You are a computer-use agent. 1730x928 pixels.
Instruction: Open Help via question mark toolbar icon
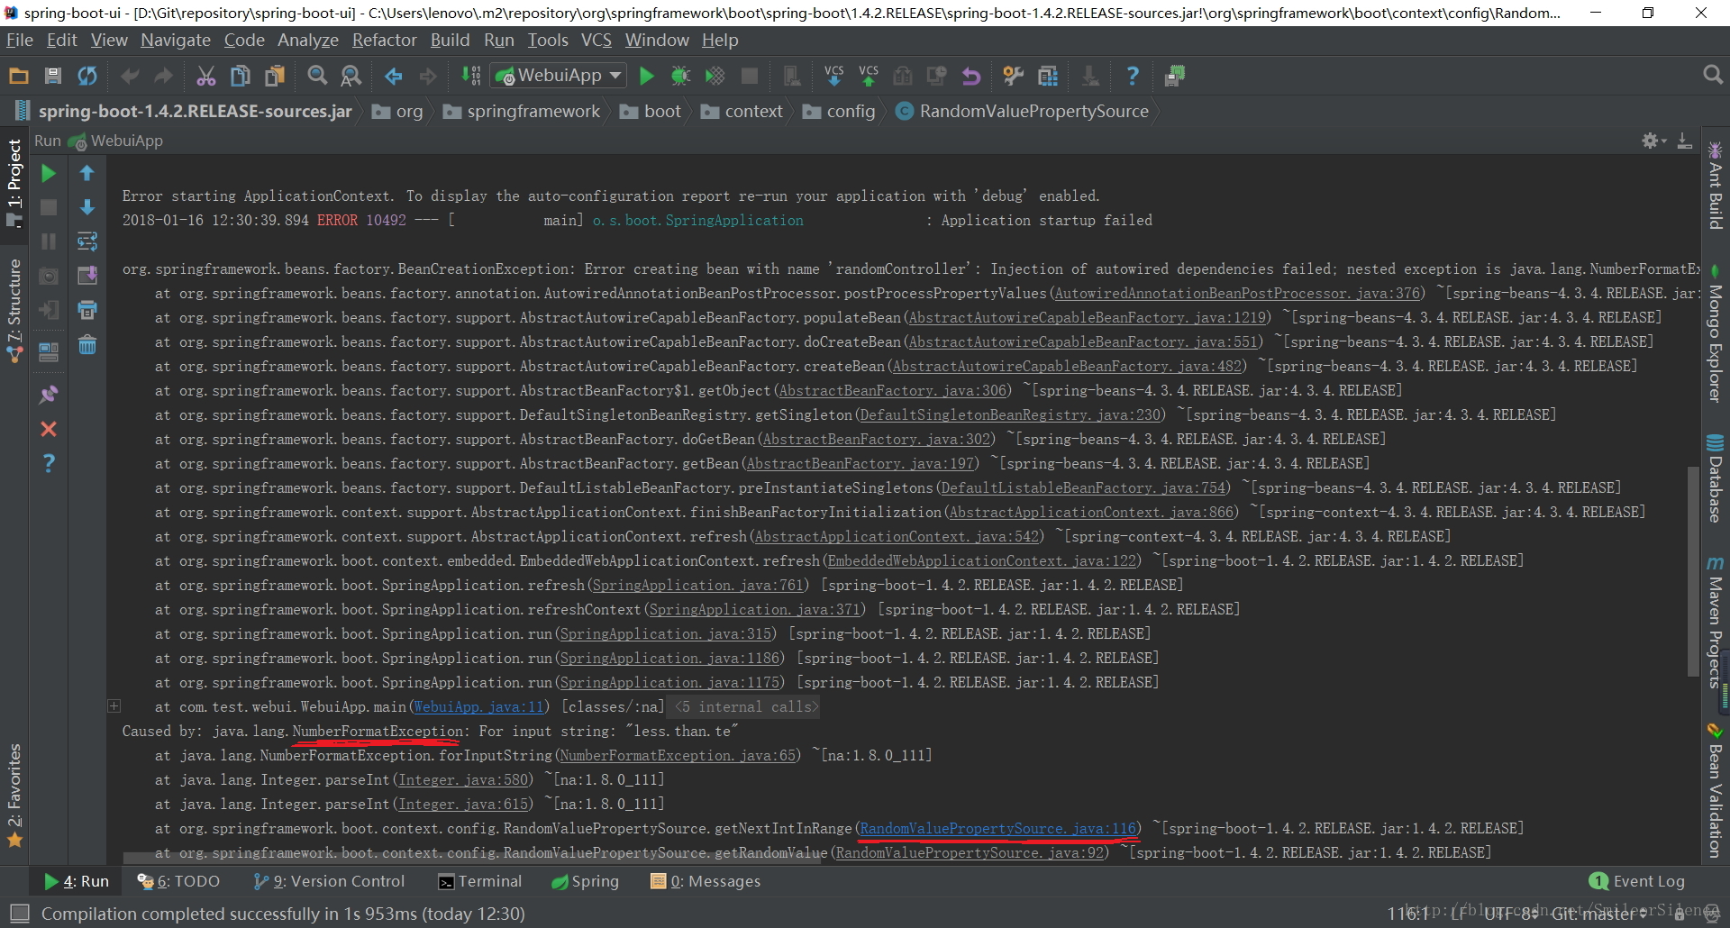tap(1133, 77)
